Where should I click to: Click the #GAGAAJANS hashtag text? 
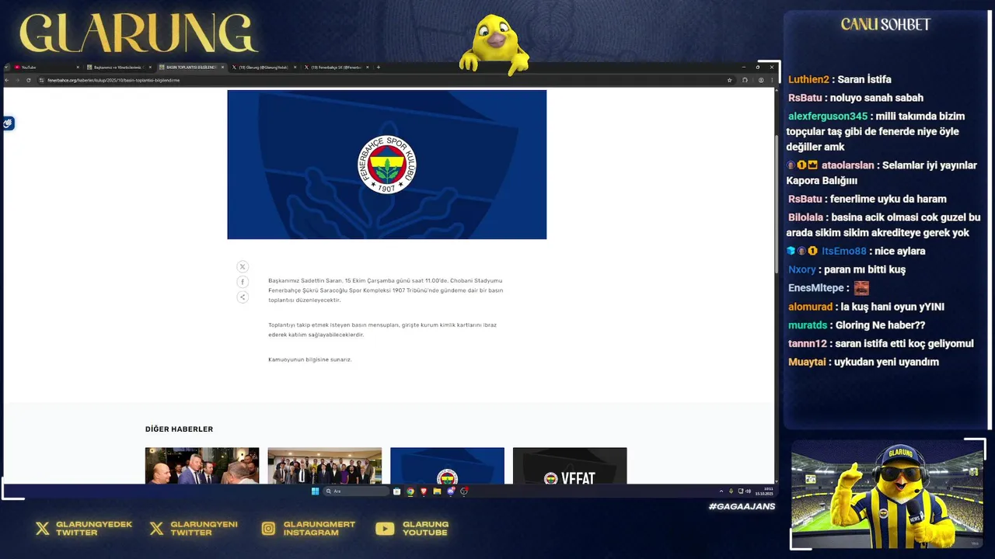[742, 506]
